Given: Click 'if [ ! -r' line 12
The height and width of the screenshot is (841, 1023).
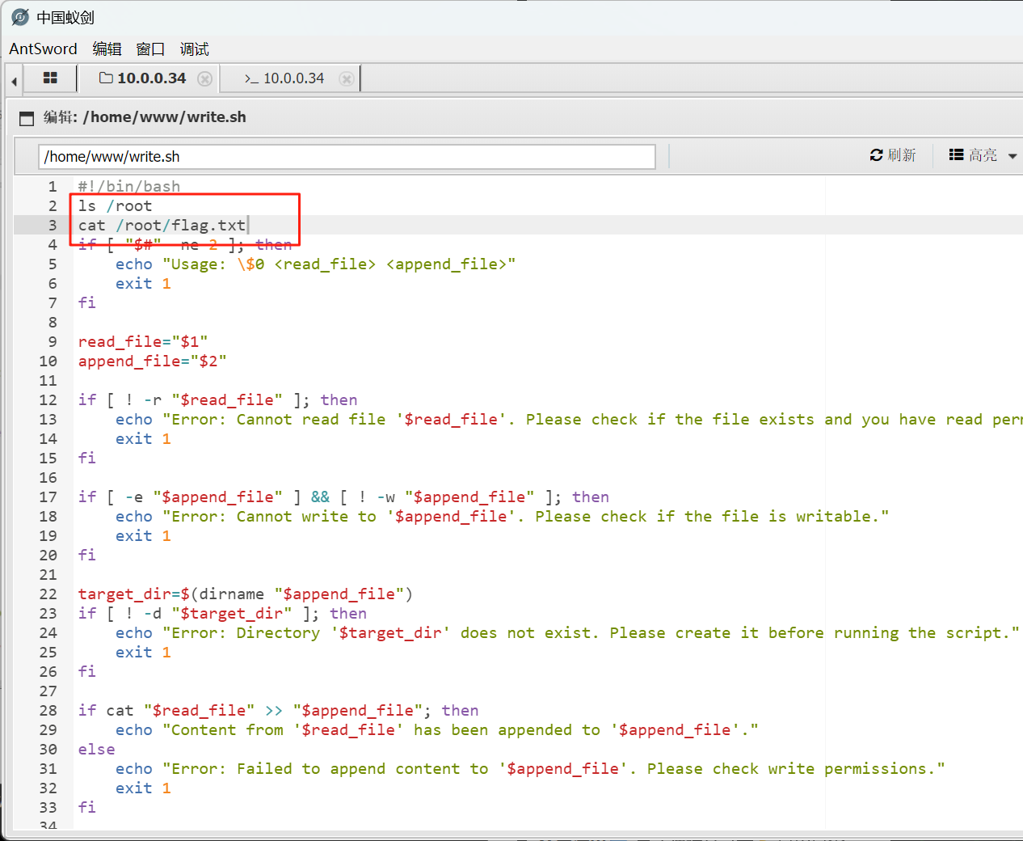Looking at the screenshot, I should pos(218,399).
